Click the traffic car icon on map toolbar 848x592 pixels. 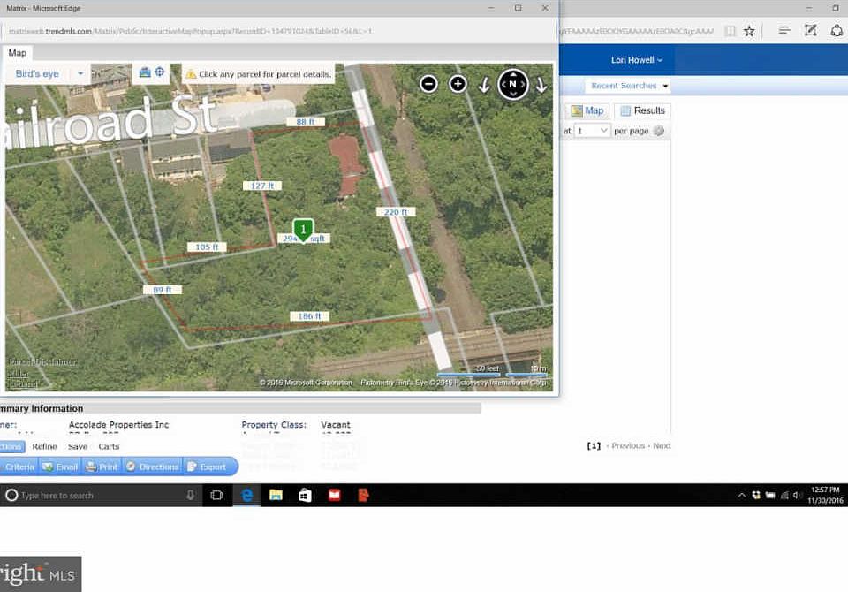tap(144, 72)
